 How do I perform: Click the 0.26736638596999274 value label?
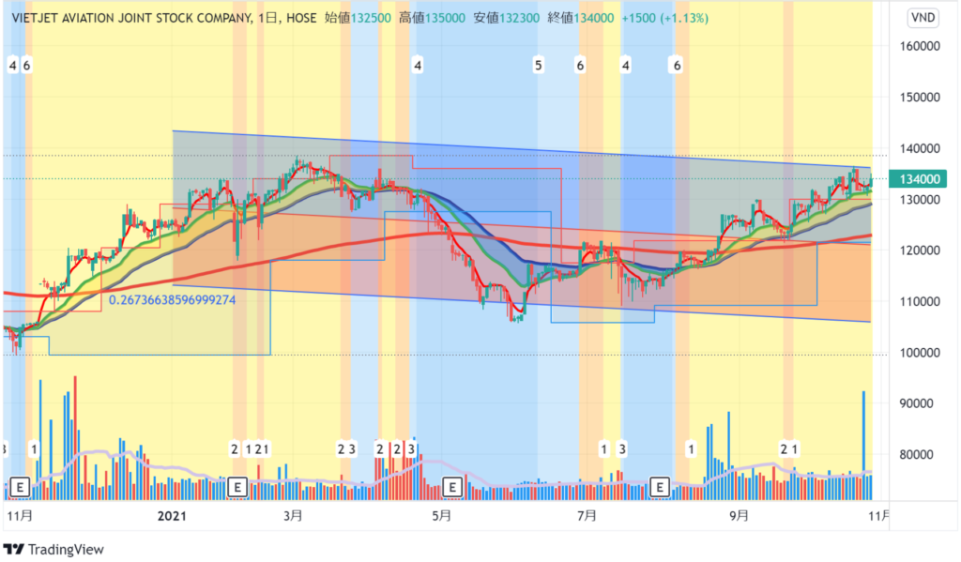173,299
